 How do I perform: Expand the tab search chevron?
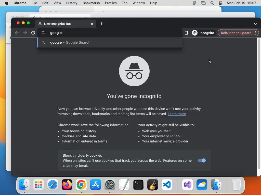(255, 24)
